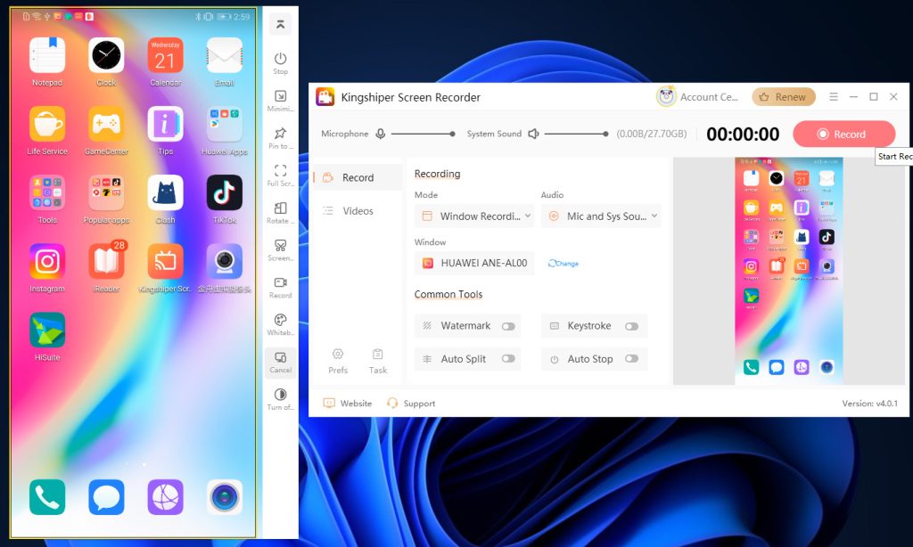
Task: Click the Screenshot scissors tool
Action: point(280,246)
